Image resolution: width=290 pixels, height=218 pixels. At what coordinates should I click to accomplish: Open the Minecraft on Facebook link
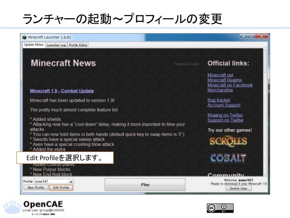[x=230, y=85]
